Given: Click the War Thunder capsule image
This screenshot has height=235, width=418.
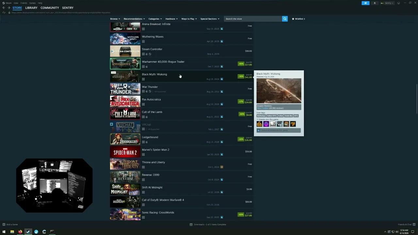Looking at the screenshot, I should [x=125, y=89].
